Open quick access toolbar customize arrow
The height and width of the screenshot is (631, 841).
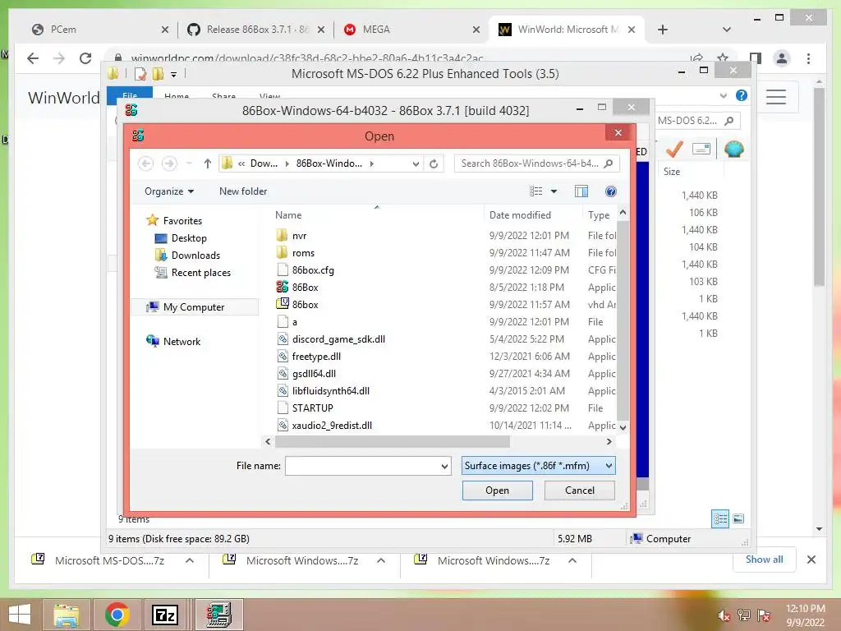tap(174, 74)
